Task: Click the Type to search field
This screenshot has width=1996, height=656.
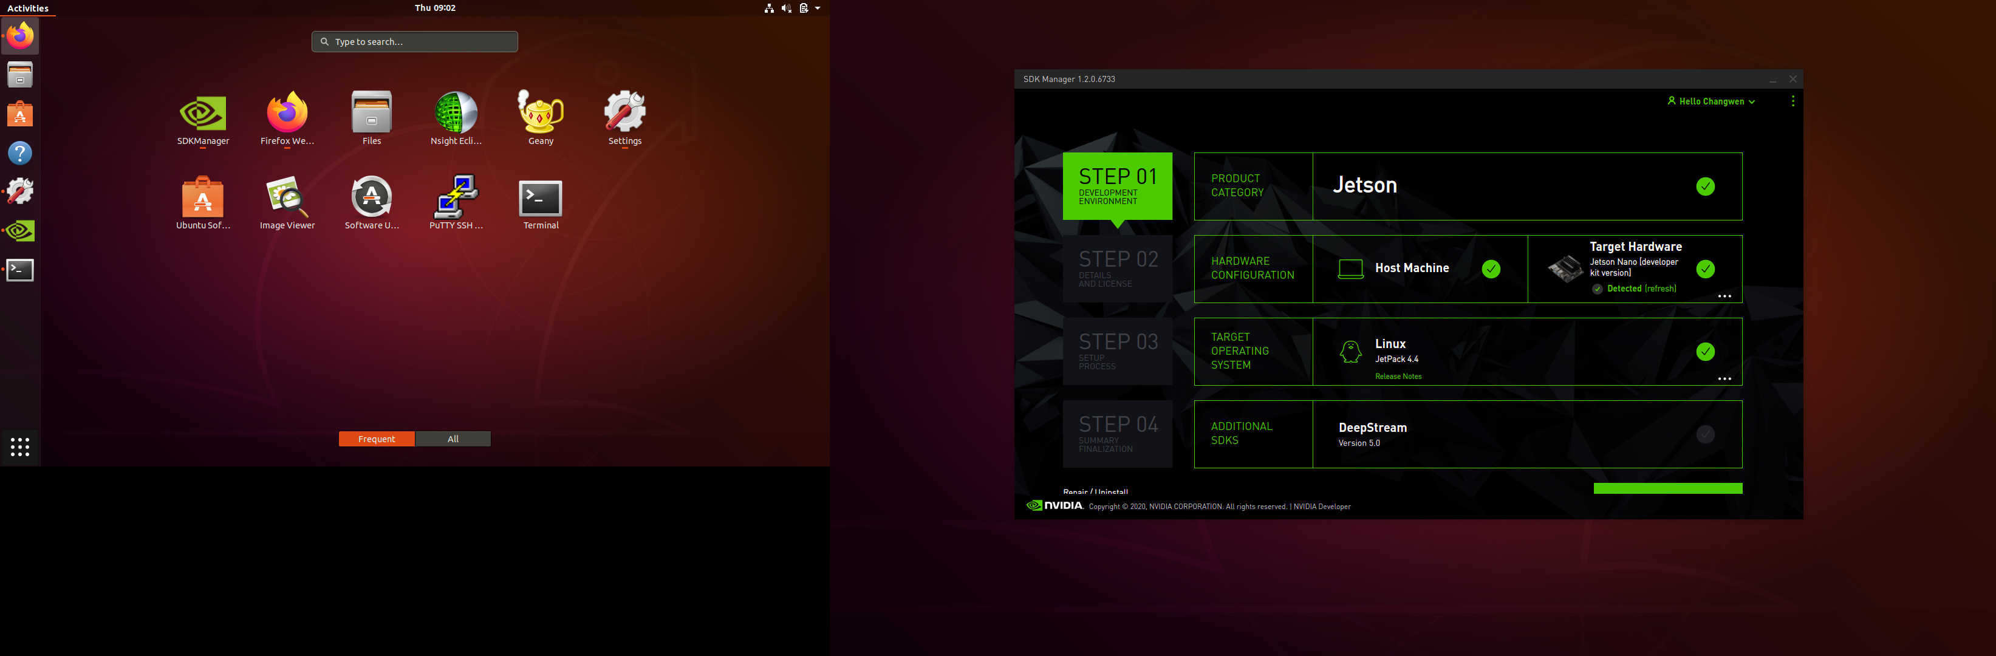Action: tap(414, 42)
